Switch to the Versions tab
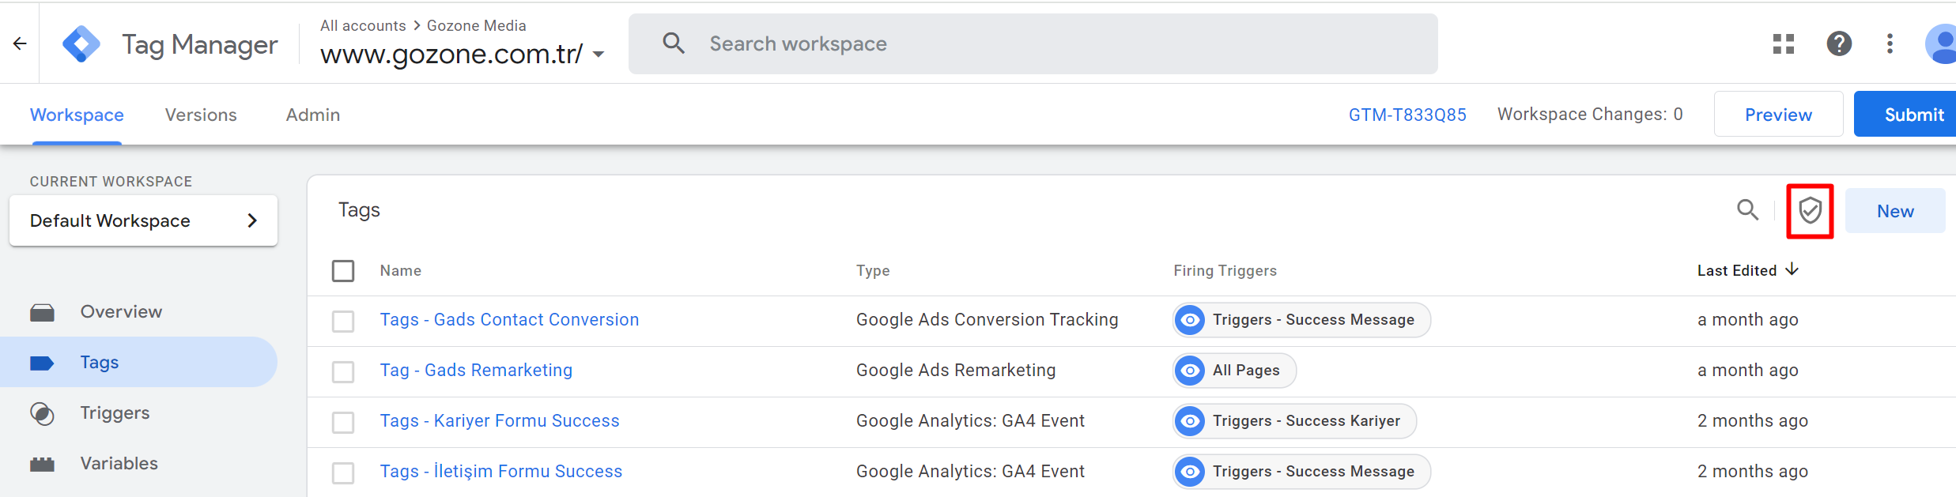 tap(201, 115)
